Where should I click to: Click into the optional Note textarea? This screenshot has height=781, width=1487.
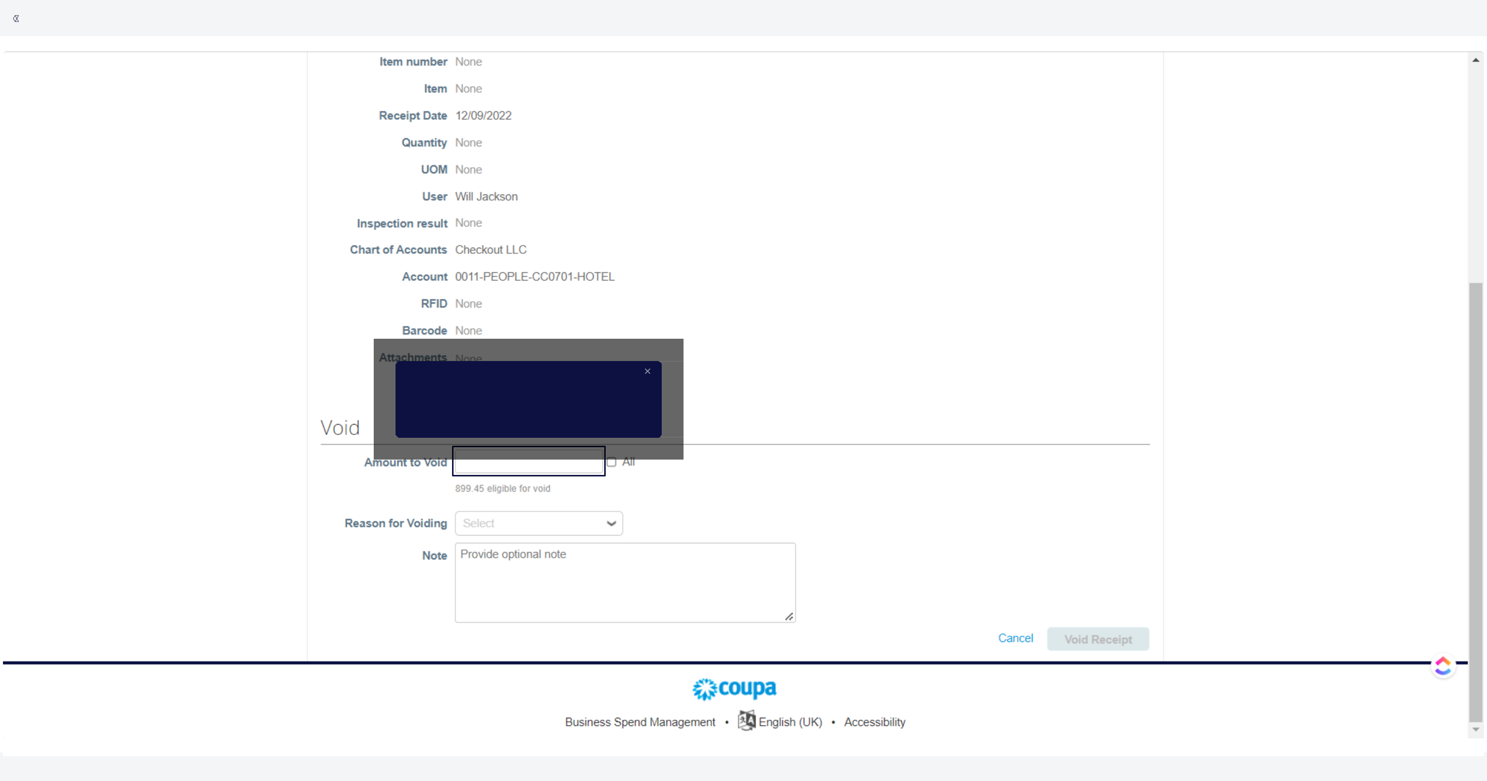tap(625, 582)
